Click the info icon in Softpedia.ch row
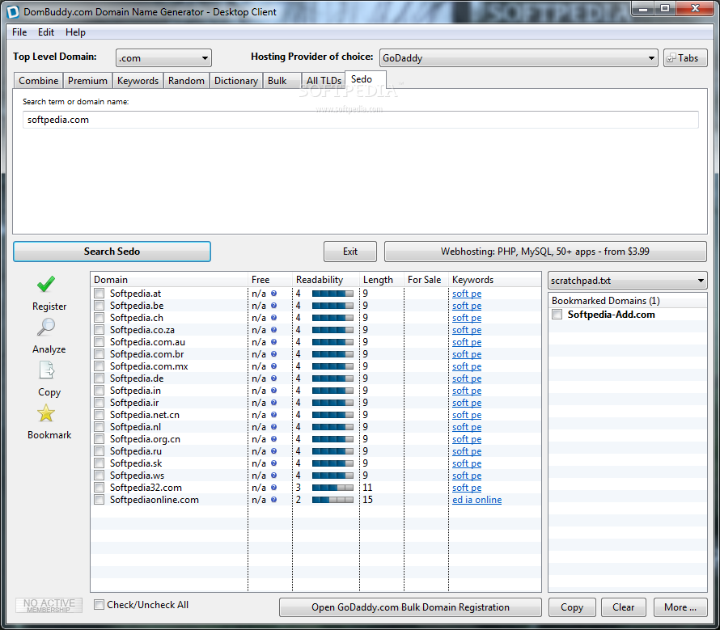Viewport: 720px width, 630px height. pyautogui.click(x=273, y=318)
